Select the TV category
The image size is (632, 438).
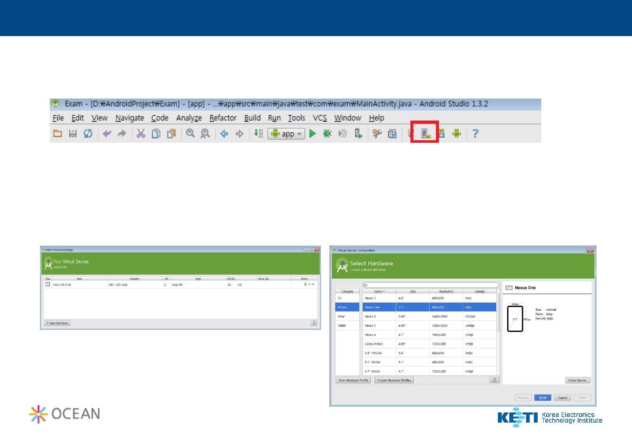(x=347, y=298)
